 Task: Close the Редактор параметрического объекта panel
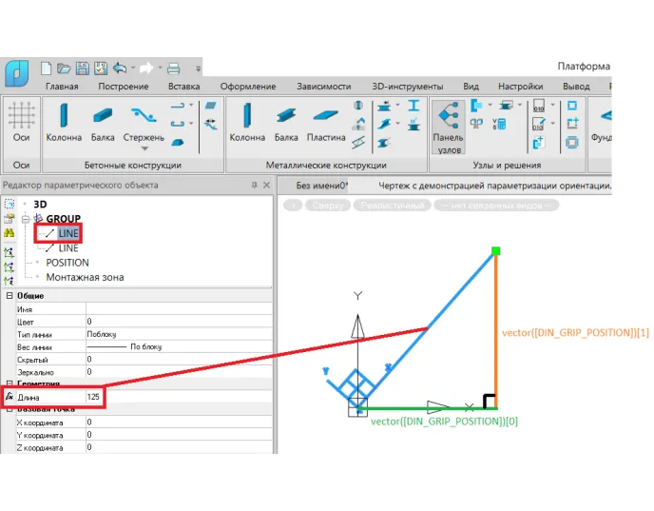(x=266, y=185)
